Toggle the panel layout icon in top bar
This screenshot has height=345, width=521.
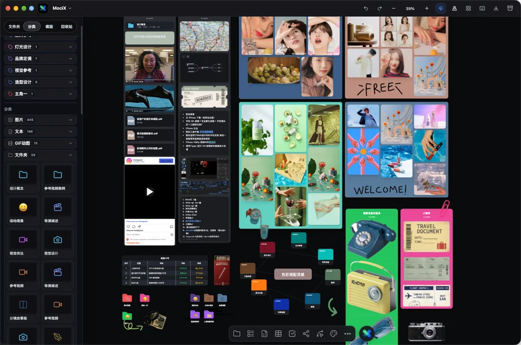point(482,8)
